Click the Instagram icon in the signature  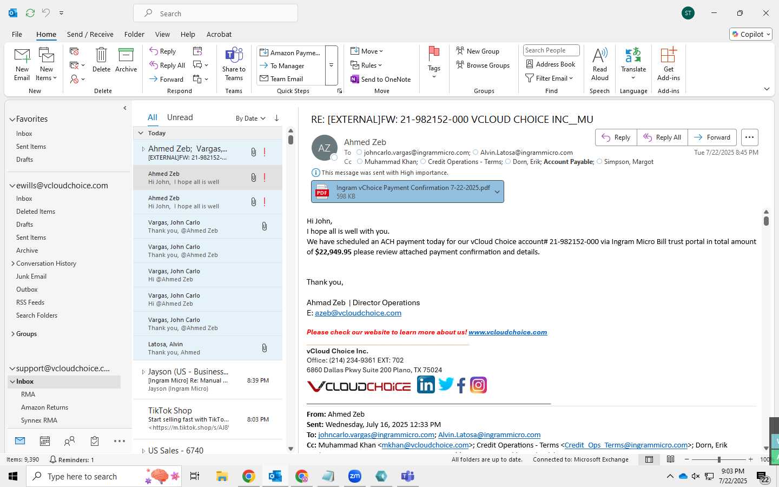478,385
